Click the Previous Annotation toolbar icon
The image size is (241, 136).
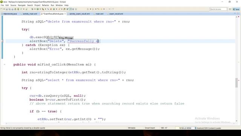click(93, 9)
